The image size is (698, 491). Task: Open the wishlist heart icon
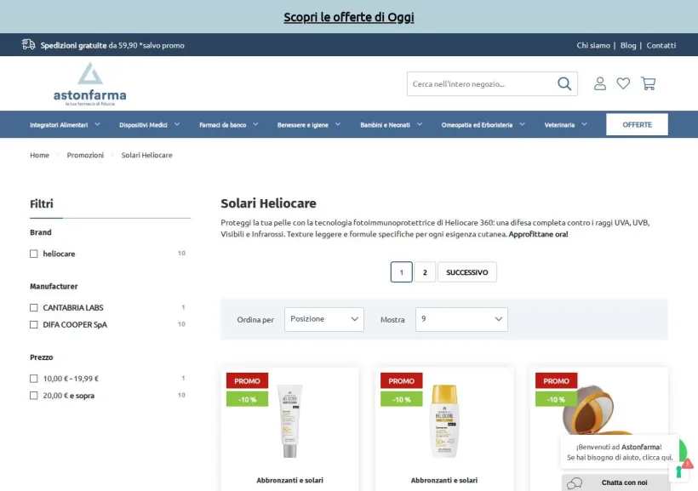coord(623,83)
